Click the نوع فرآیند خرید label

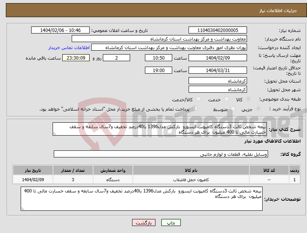(x=285, y=109)
